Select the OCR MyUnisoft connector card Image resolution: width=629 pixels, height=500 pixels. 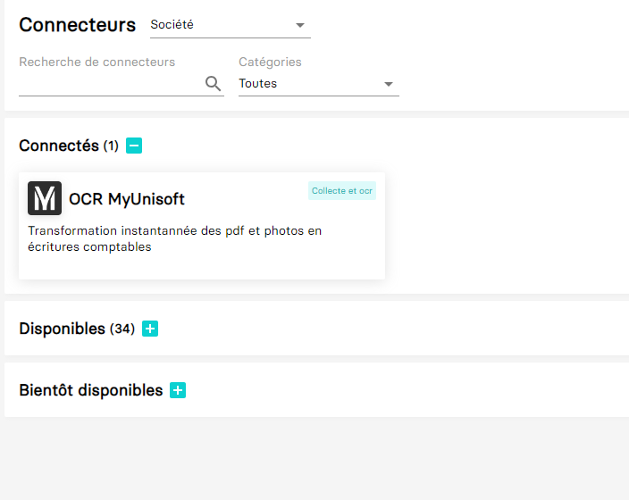[x=202, y=226]
